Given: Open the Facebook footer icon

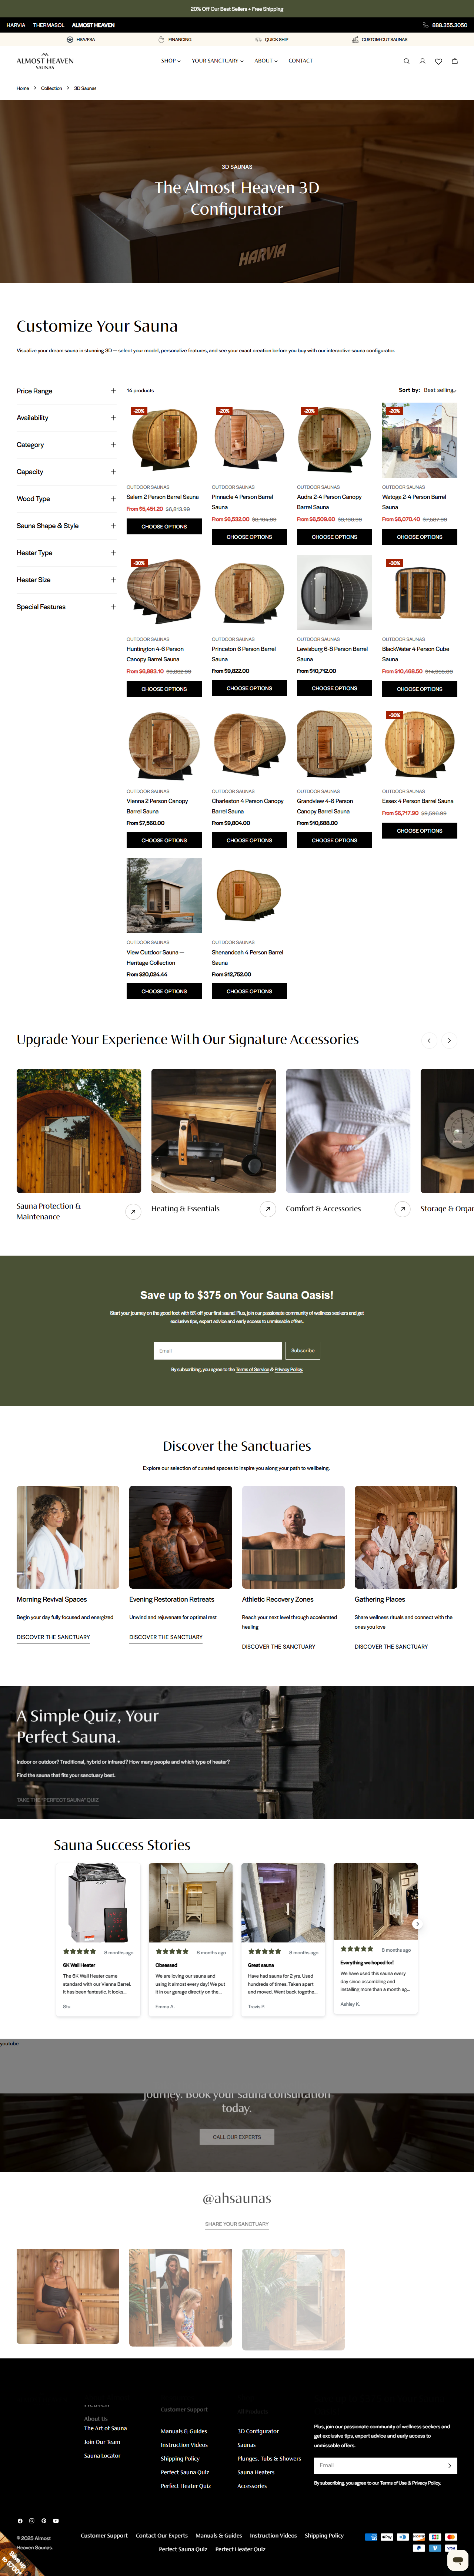Looking at the screenshot, I should coord(20,2520).
